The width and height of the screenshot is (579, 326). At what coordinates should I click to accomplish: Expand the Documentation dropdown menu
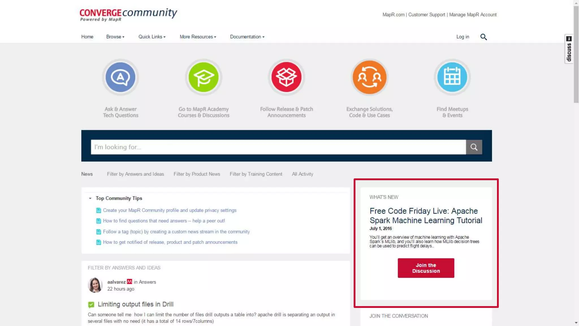click(x=247, y=37)
